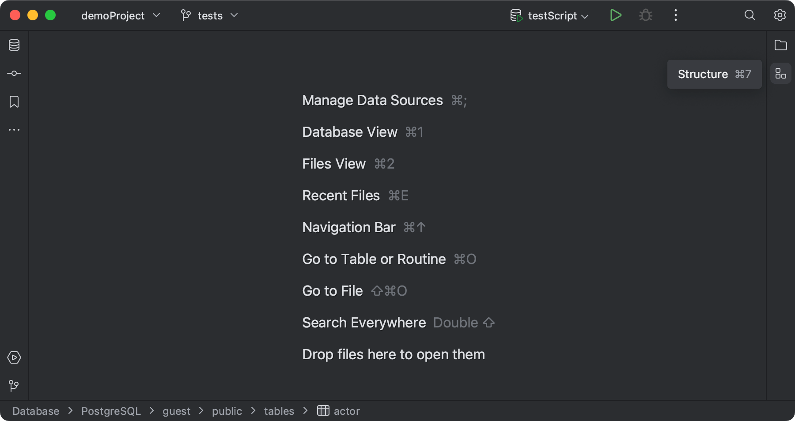Open the Files view from the right sidebar
This screenshot has height=421, width=795.
[781, 45]
